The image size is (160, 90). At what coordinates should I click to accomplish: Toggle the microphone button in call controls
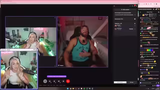tap(54, 81)
